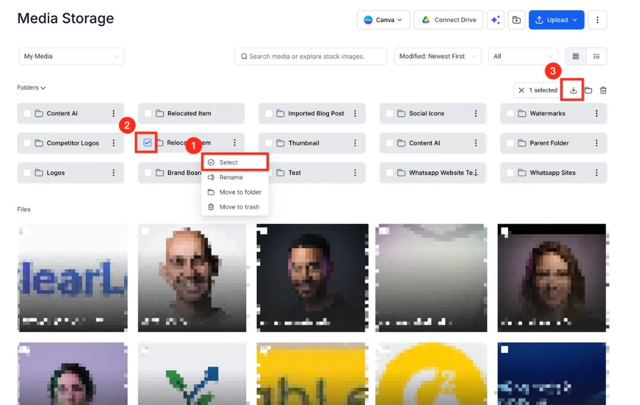Image resolution: width=640 pixels, height=405 pixels.
Task: Click the Connect Drive button
Action: 448,20
